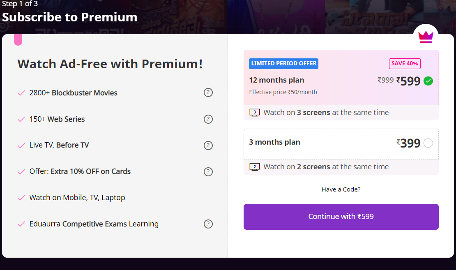Click Continue with ₹599
The height and width of the screenshot is (270, 456).
(x=341, y=217)
